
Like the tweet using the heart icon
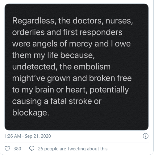[7, 149]
